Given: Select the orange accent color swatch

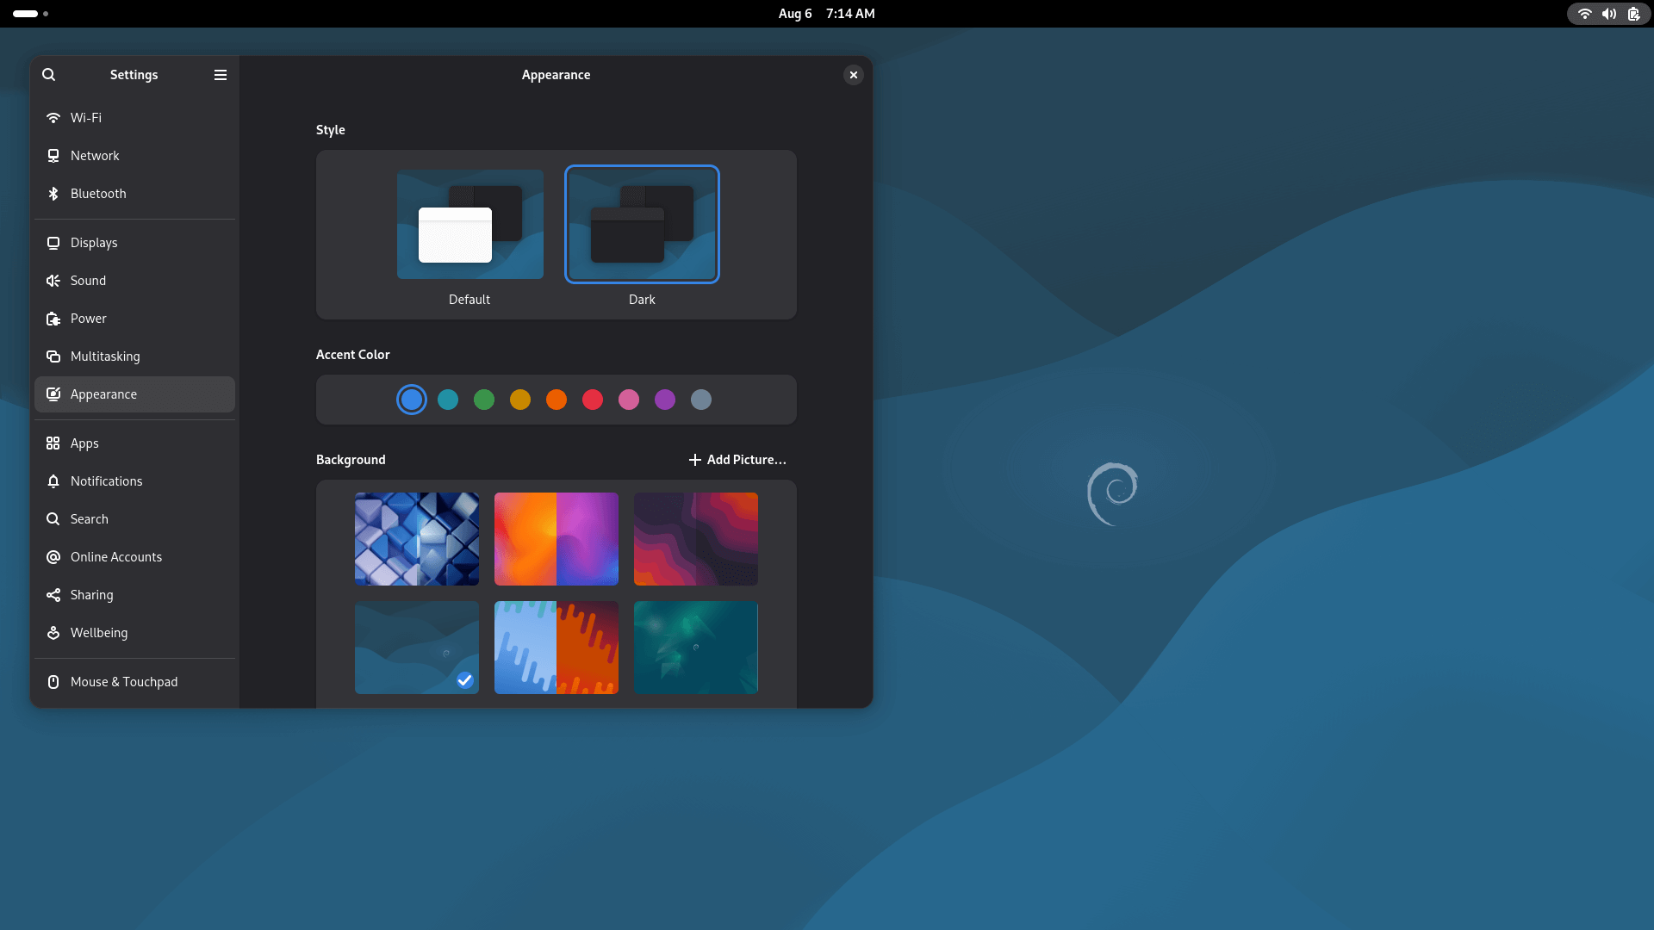Looking at the screenshot, I should click(x=557, y=400).
